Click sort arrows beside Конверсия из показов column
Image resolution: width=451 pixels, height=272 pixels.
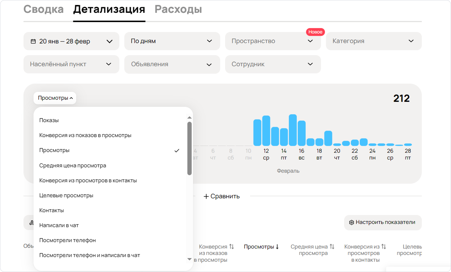point(232,246)
